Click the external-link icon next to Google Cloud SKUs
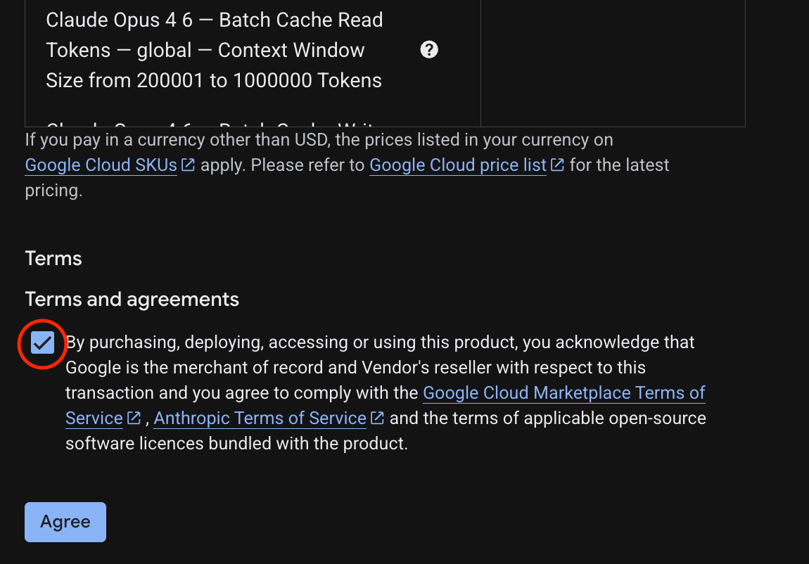809x564 pixels. point(187,164)
